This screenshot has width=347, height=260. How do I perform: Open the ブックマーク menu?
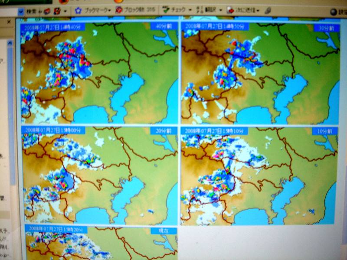coord(98,10)
